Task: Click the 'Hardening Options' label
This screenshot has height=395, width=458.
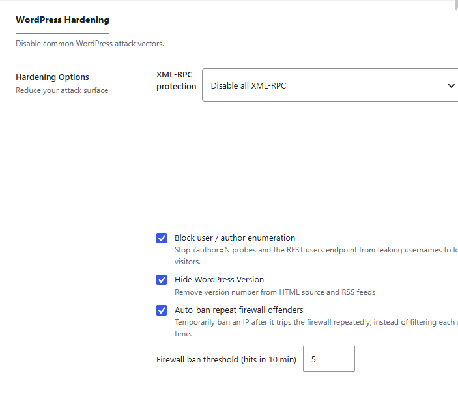Action: (52, 77)
